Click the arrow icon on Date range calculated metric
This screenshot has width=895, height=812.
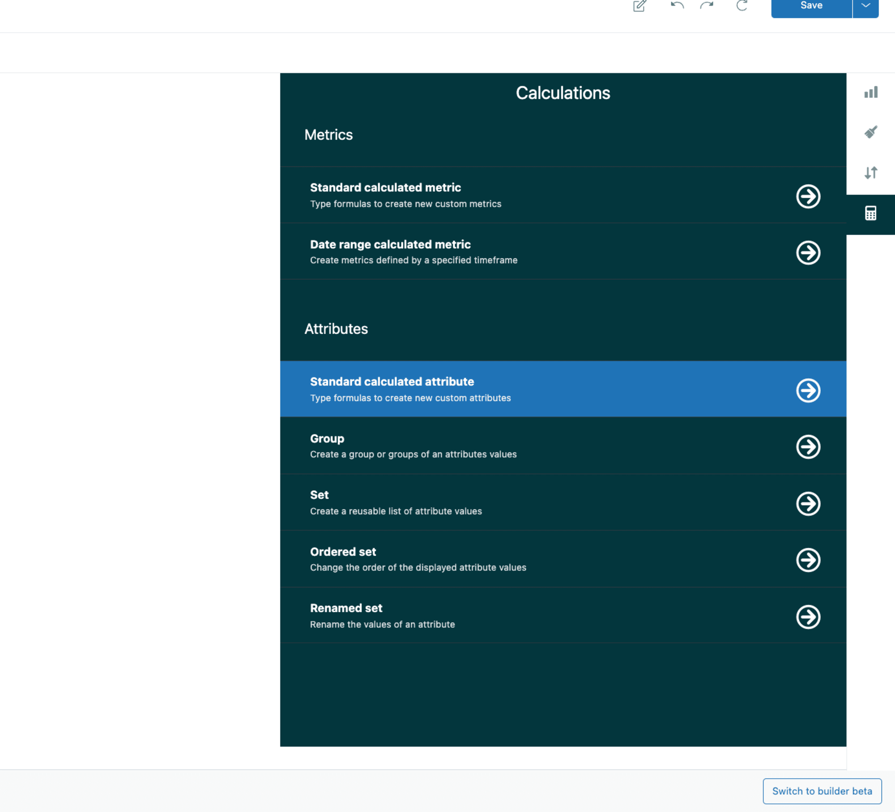tap(808, 252)
